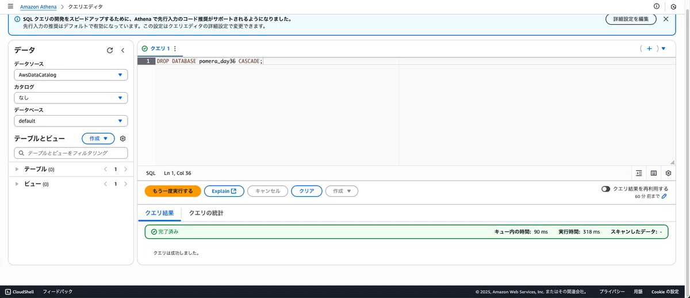Expand the ビュー section
The height and width of the screenshot is (298, 690).
click(17, 184)
